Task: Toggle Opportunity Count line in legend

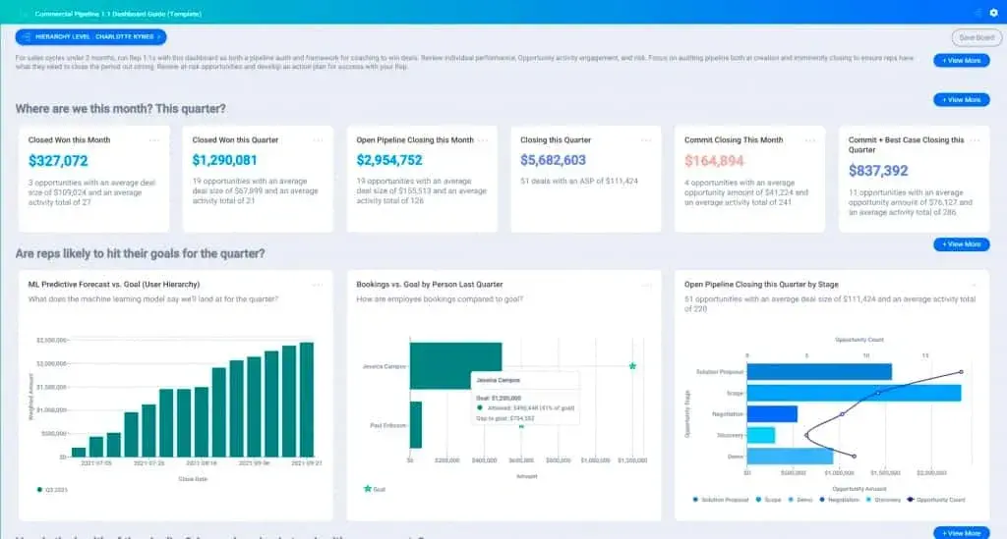Action: point(935,500)
